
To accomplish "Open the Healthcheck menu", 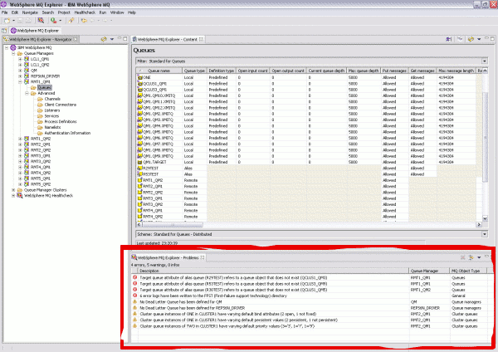I will click(x=85, y=12).
